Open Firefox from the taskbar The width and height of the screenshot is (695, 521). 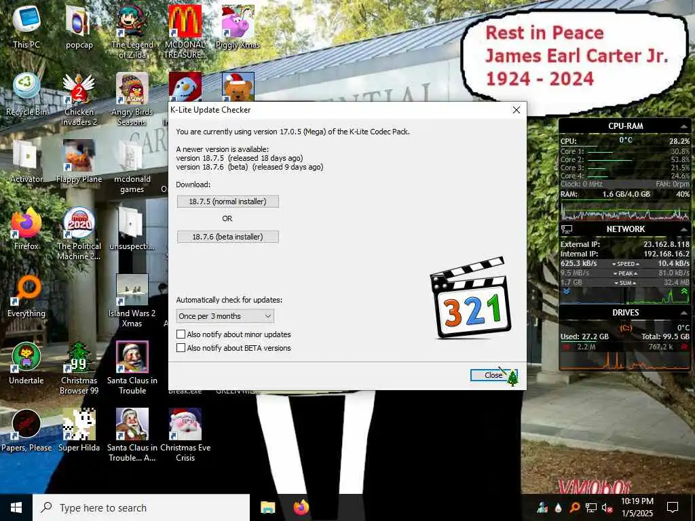click(301, 507)
